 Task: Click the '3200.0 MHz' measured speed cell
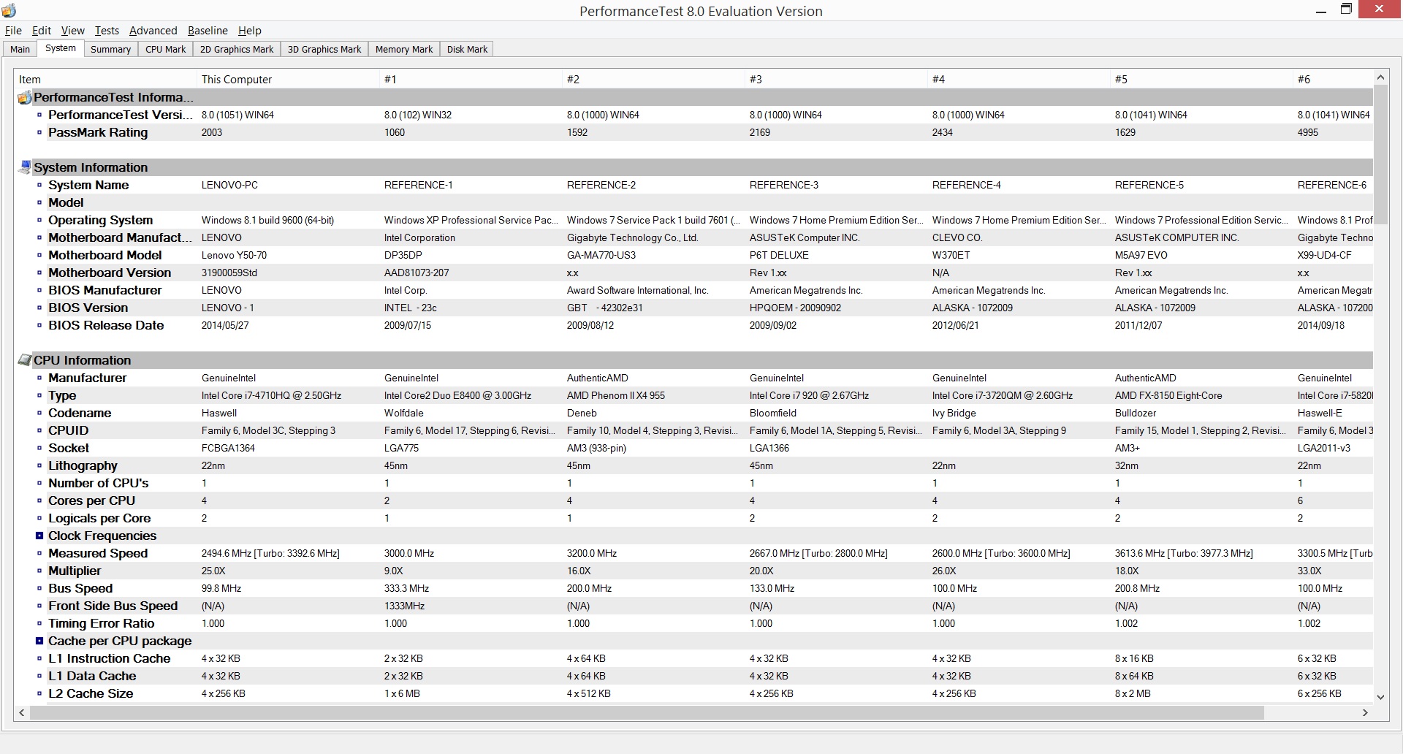tap(592, 553)
